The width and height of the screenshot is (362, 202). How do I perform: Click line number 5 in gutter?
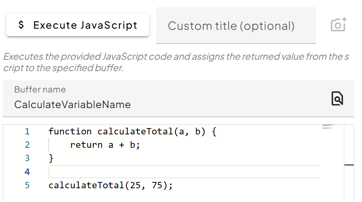pyautogui.click(x=27, y=185)
